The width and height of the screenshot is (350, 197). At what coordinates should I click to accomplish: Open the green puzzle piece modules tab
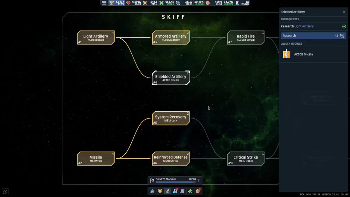pyautogui.click(x=190, y=191)
